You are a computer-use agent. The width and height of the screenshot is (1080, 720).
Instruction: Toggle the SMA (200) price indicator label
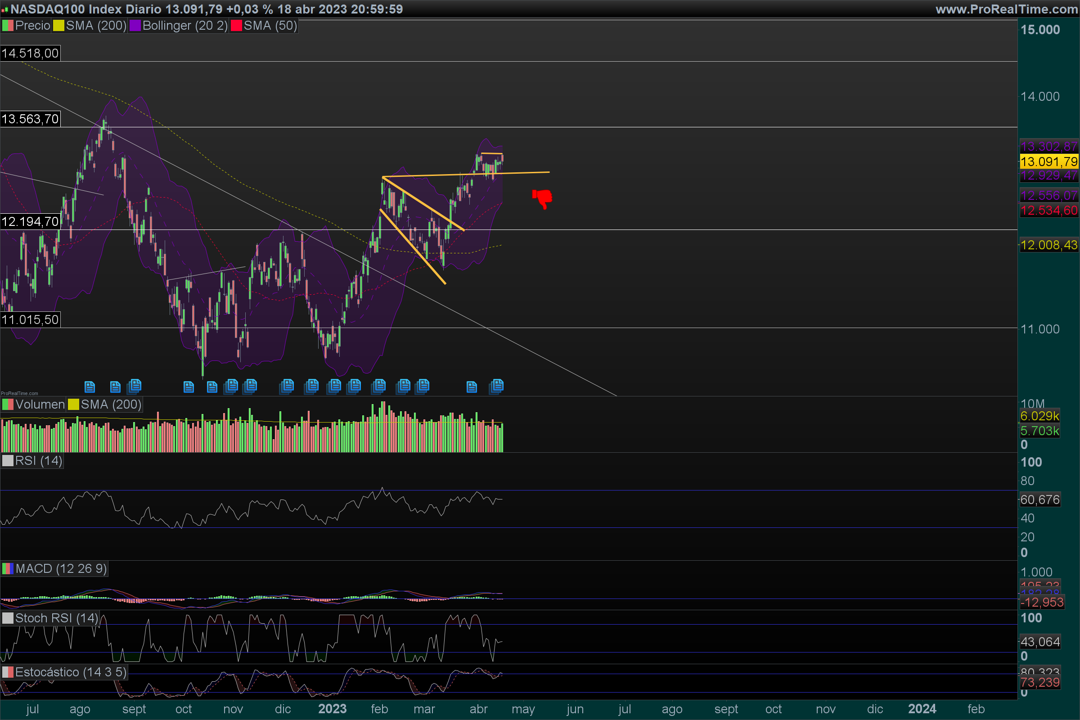point(96,25)
